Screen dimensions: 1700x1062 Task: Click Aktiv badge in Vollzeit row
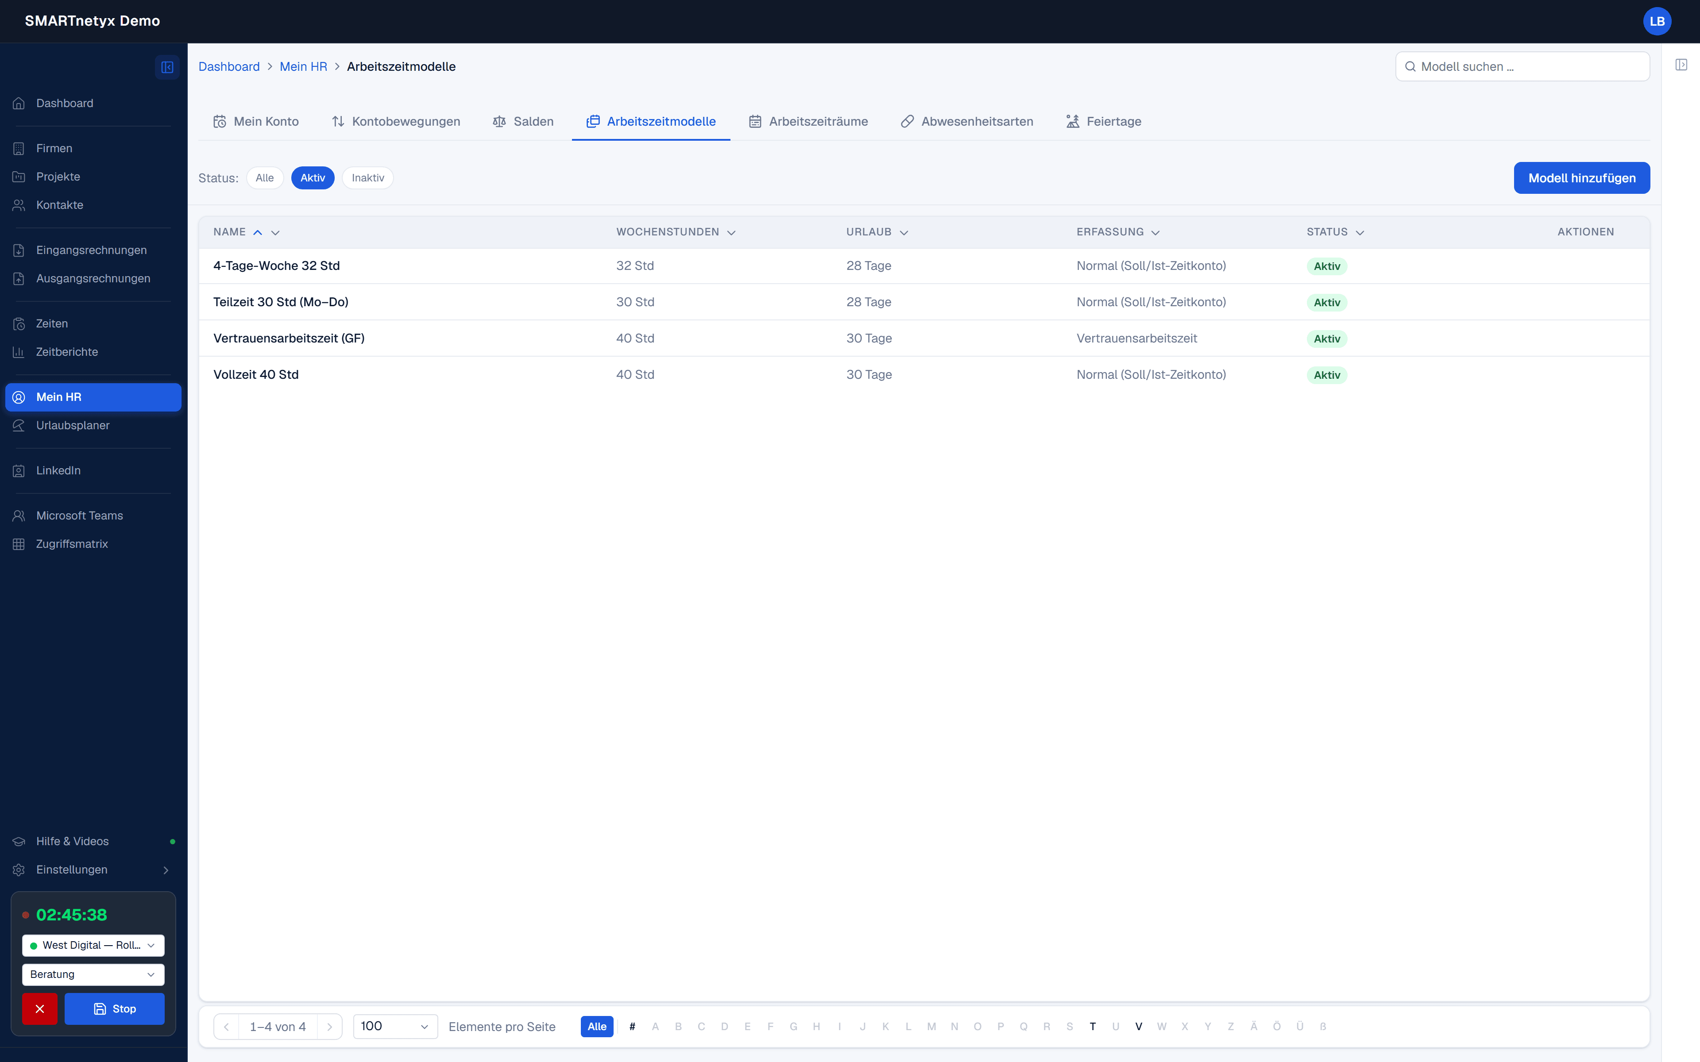click(x=1327, y=375)
